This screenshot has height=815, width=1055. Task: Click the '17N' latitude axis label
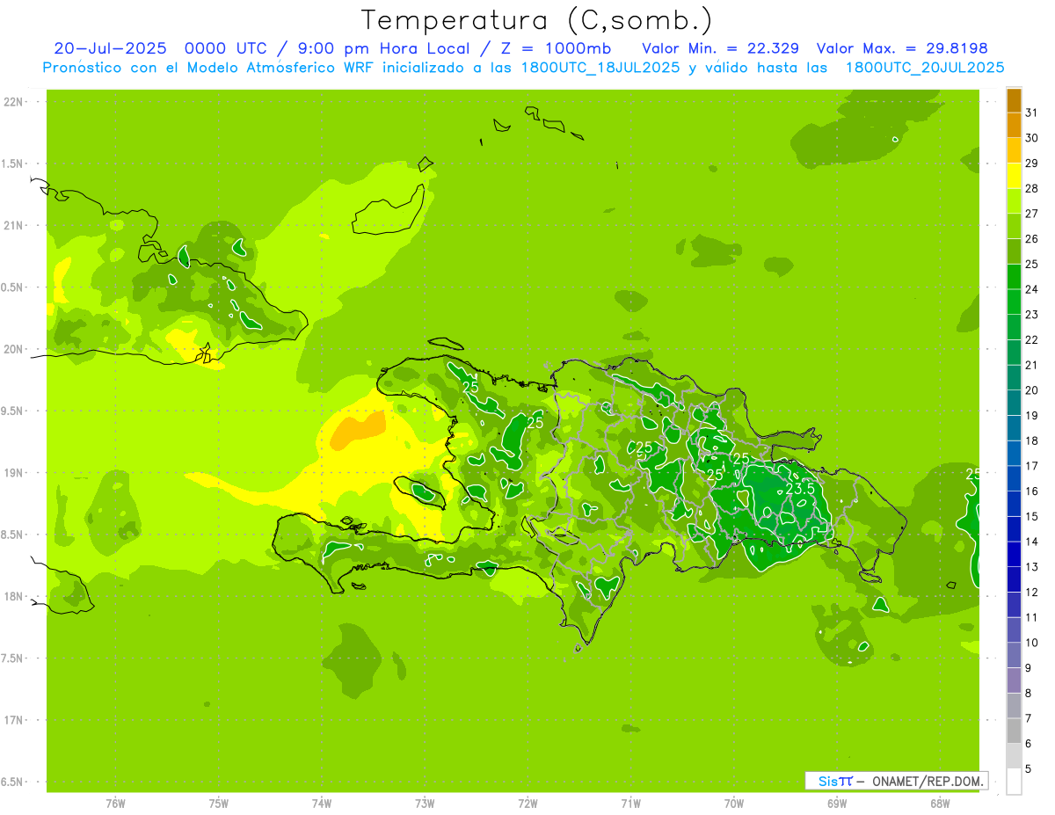click(13, 720)
